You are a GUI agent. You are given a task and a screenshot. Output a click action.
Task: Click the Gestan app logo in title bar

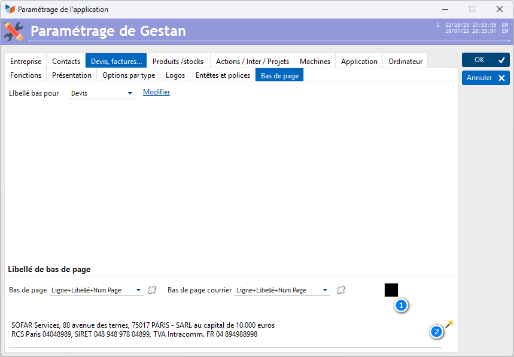(10, 10)
